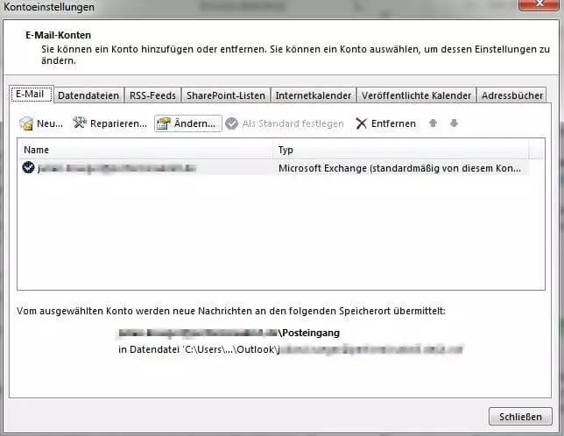Switch to the E-Mail tab
Viewport: 564px width, 436px height.
[32, 95]
